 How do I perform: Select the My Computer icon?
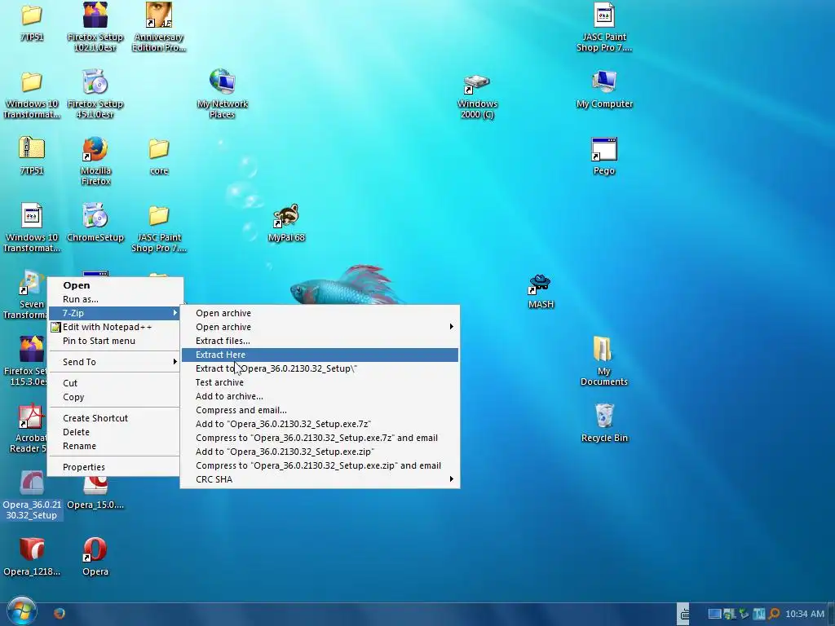pos(604,82)
